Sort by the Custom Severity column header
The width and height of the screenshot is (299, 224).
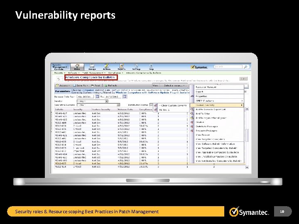tap(101, 110)
